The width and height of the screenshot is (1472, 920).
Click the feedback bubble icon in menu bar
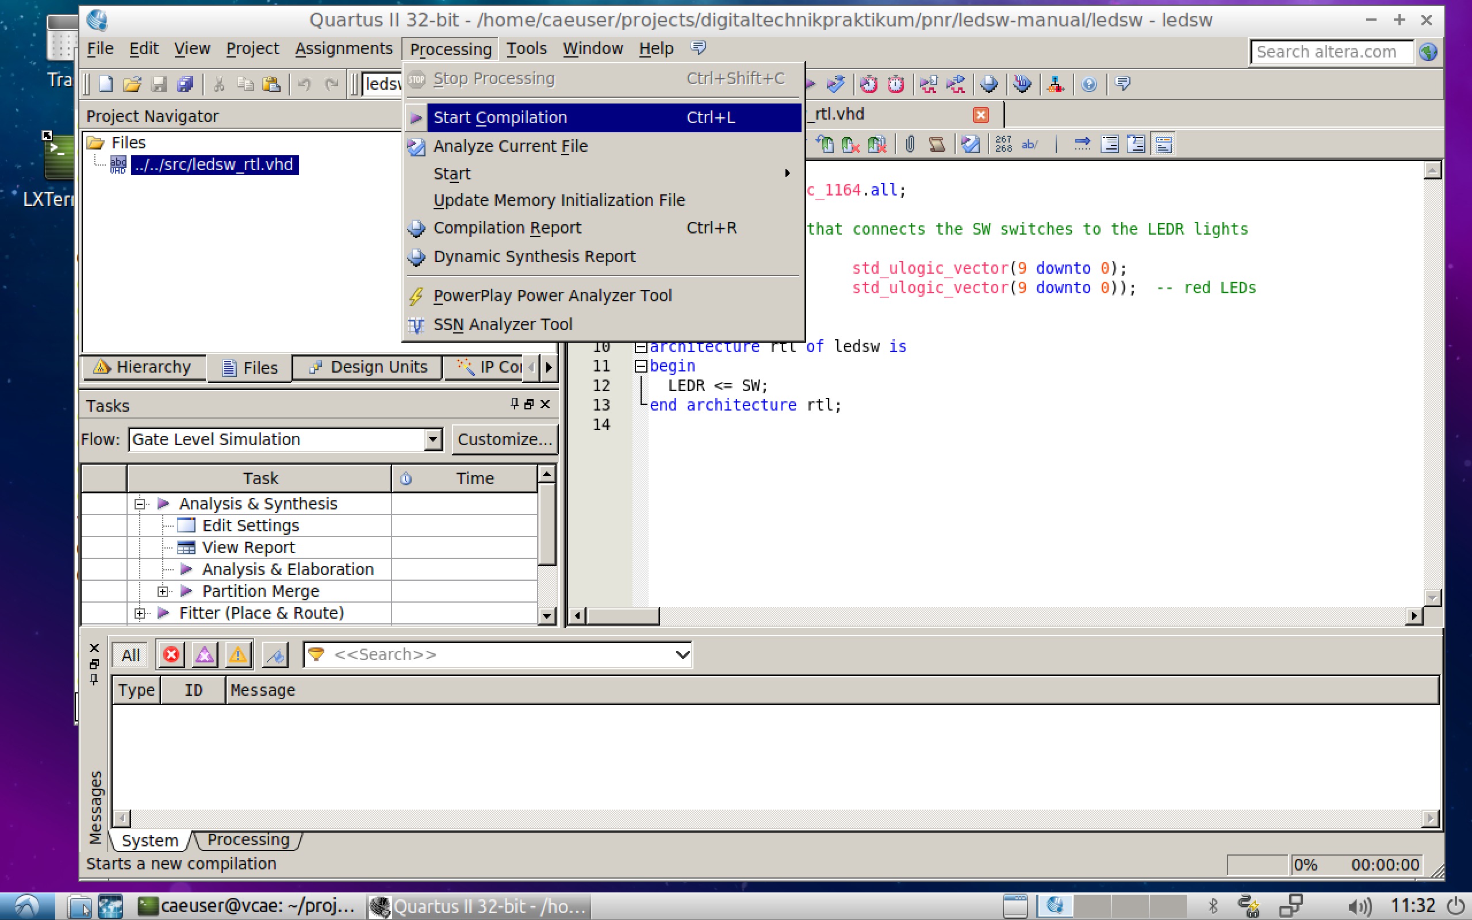[x=699, y=48]
